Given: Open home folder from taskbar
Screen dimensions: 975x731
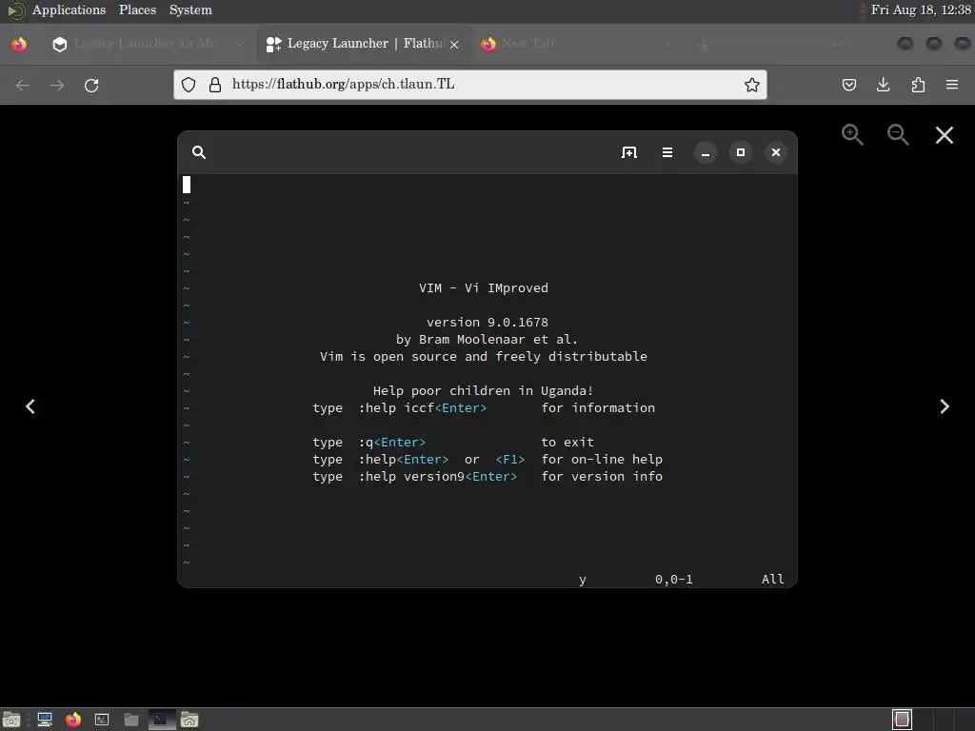Looking at the screenshot, I should (x=189, y=720).
